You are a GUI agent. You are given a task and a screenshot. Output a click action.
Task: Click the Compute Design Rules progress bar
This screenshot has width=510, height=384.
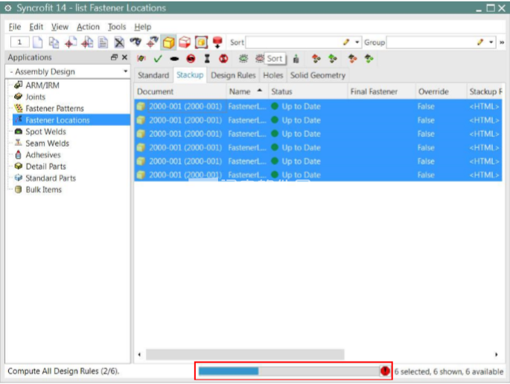(288, 371)
